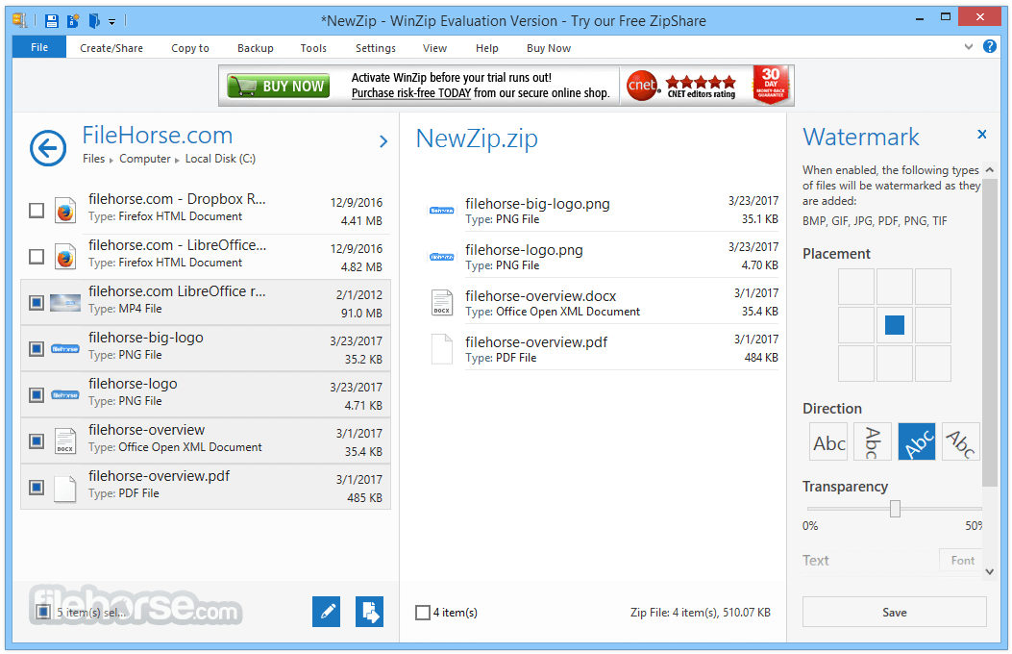Click the Transparency slider handle
Image resolution: width=1012 pixels, height=654 pixels.
coord(895,509)
